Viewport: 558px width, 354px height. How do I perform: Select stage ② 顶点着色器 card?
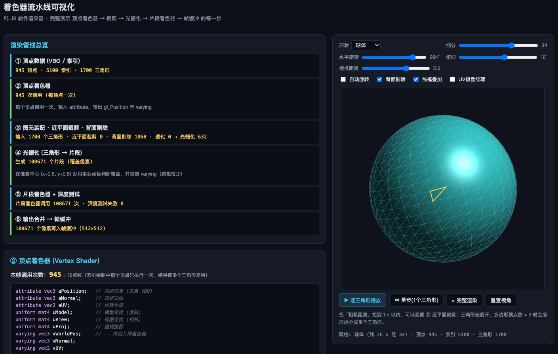[x=165, y=99]
